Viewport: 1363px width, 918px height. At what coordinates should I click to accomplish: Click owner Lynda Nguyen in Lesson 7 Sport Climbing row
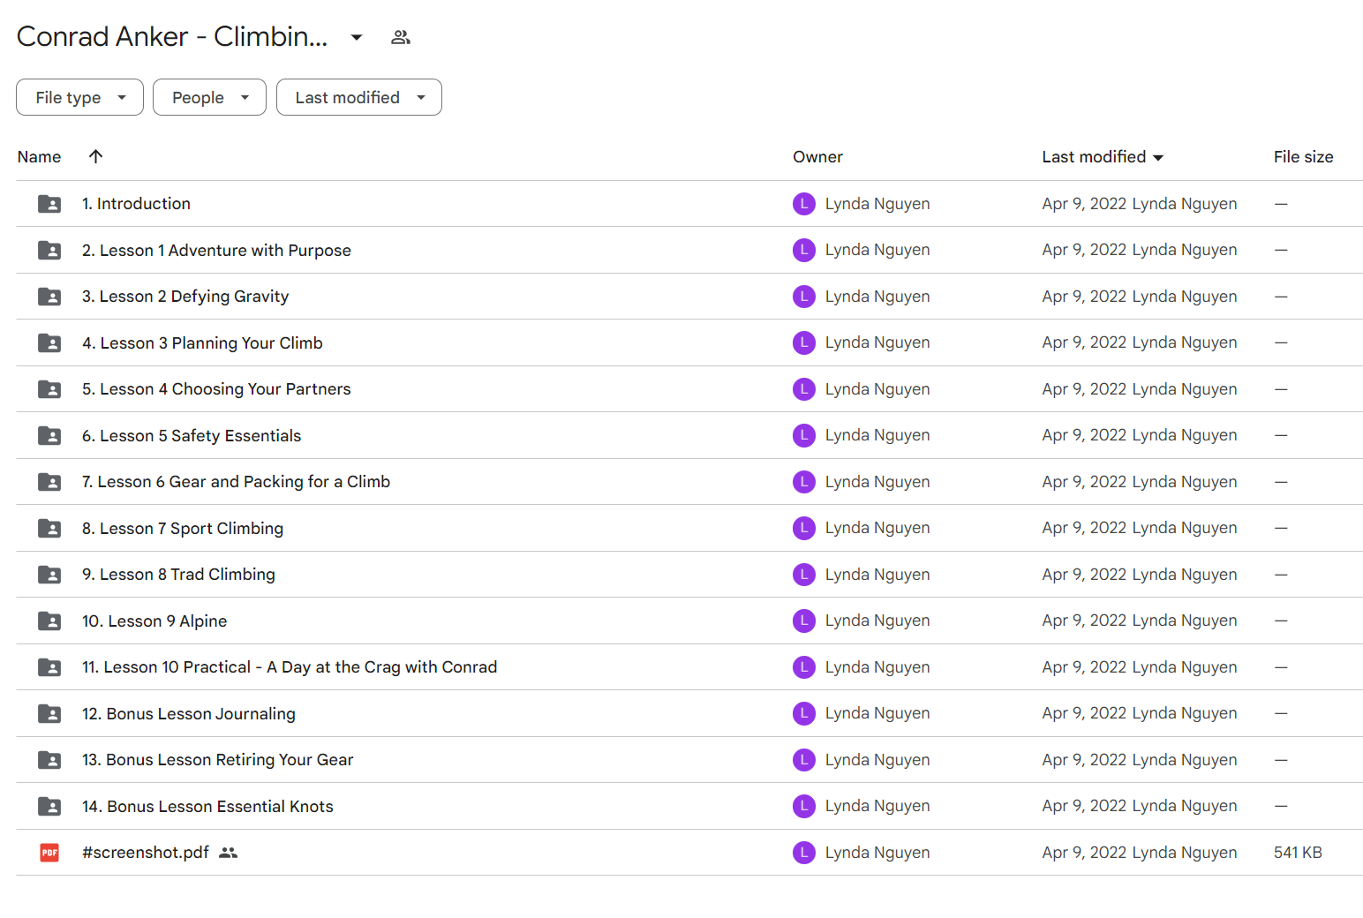click(x=877, y=529)
